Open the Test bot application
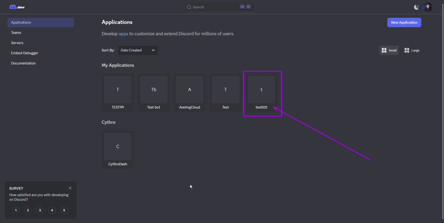 click(153, 92)
